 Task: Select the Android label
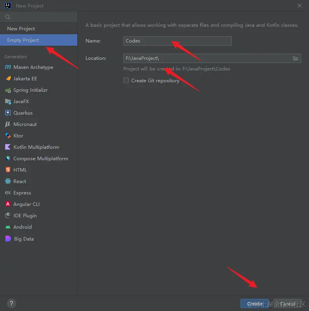coord(22,227)
